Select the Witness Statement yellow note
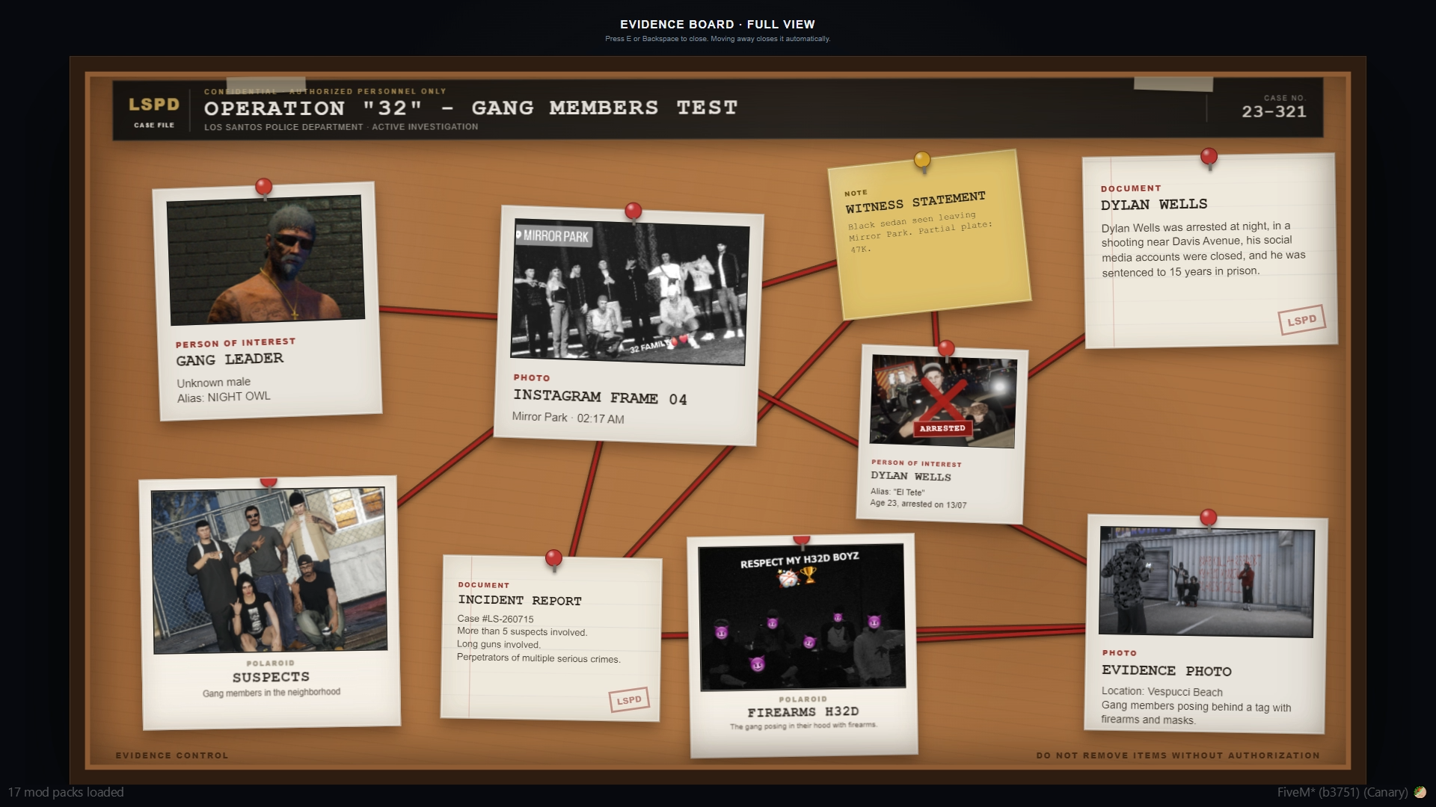The image size is (1436, 807). coord(929,235)
